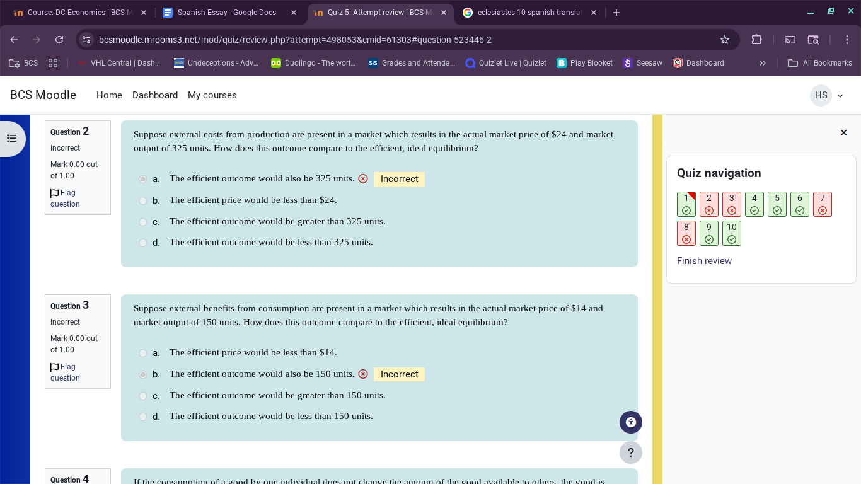The image size is (861, 484).
Task: Close the quiz navigation sidebar
Action: [x=843, y=132]
